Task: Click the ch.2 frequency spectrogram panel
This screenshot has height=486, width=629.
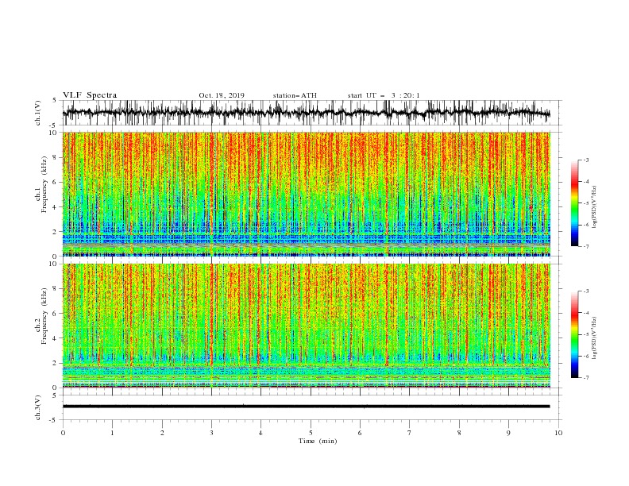Action: click(306, 326)
